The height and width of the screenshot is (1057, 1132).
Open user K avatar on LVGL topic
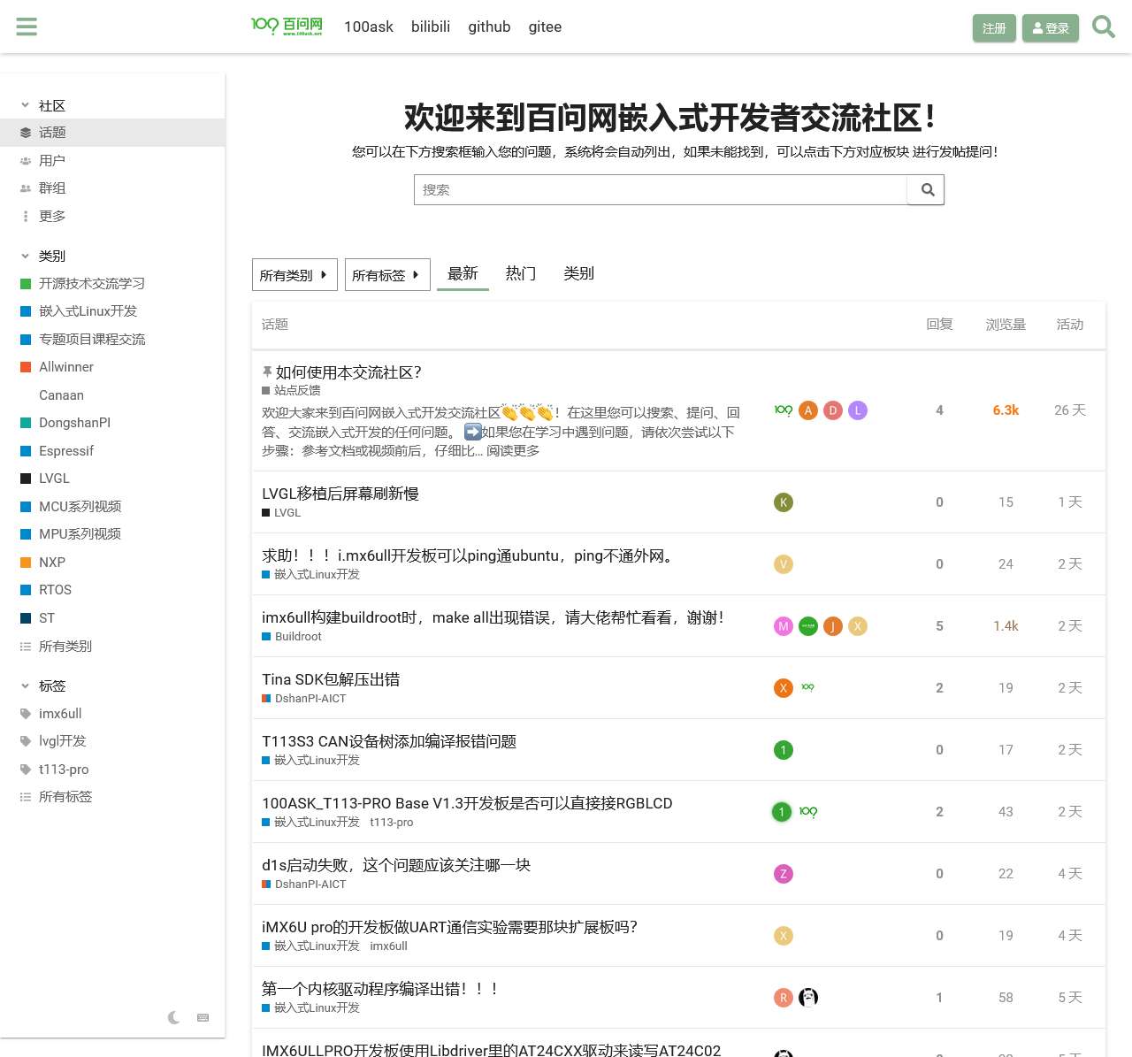(x=784, y=502)
